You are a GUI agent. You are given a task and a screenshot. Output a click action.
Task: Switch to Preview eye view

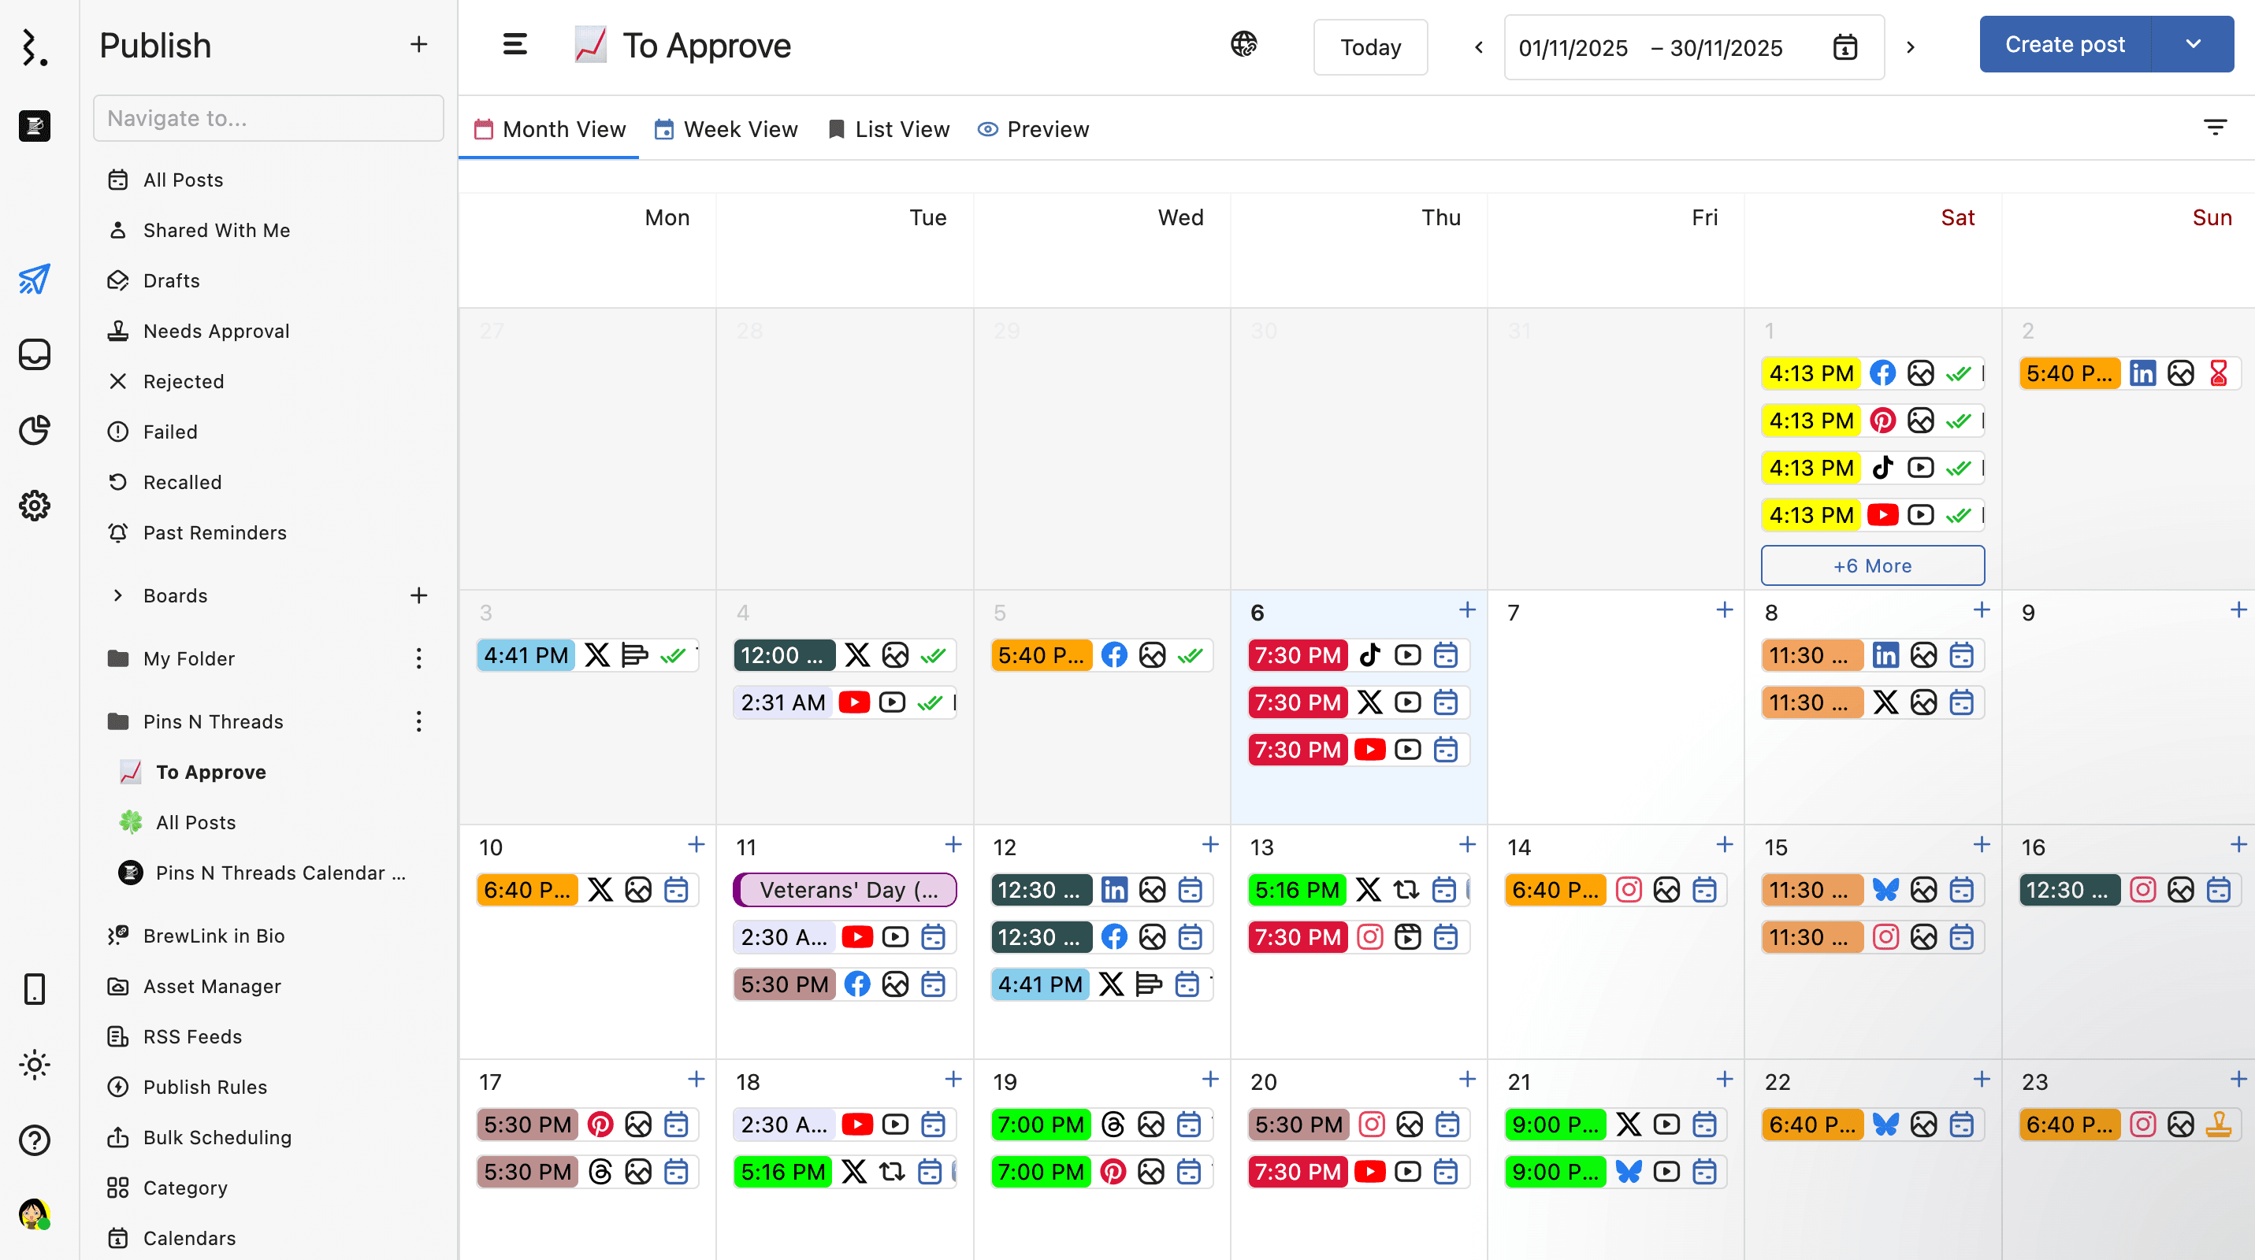(x=1033, y=129)
